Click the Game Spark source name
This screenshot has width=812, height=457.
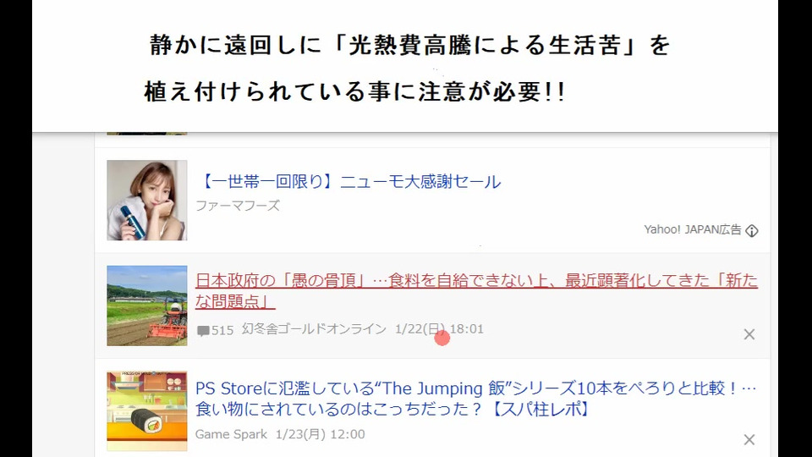pyautogui.click(x=231, y=434)
